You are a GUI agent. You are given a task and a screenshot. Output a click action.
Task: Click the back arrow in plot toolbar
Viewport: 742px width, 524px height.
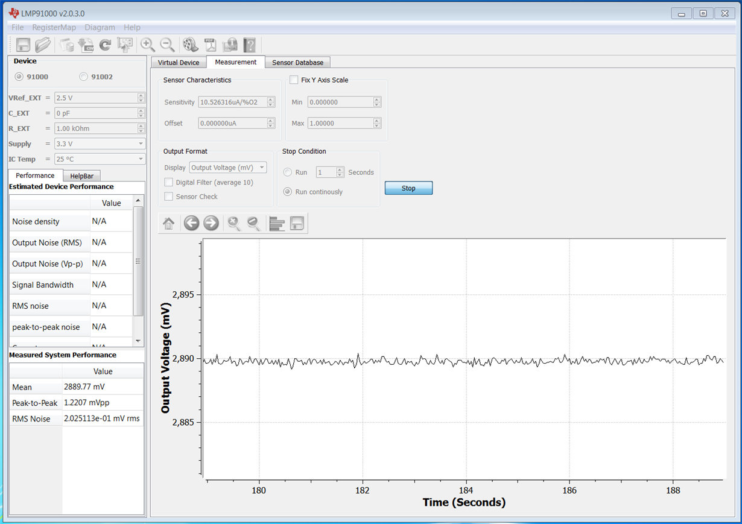coord(191,224)
